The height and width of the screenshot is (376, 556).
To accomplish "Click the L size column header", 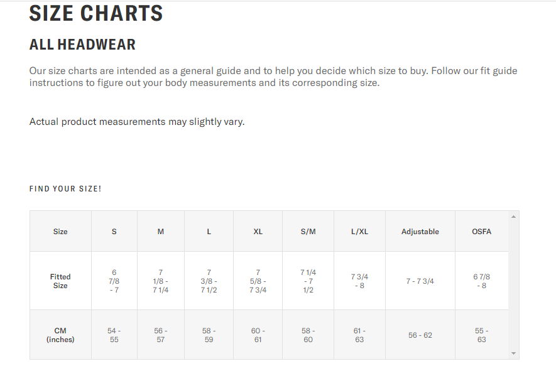I will point(209,232).
